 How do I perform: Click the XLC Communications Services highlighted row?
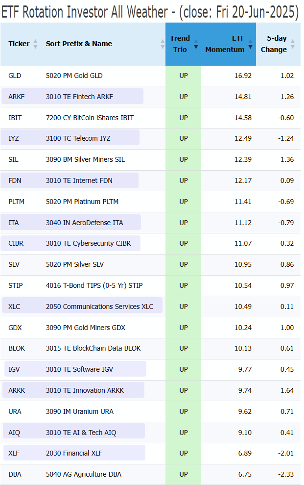(x=82, y=306)
